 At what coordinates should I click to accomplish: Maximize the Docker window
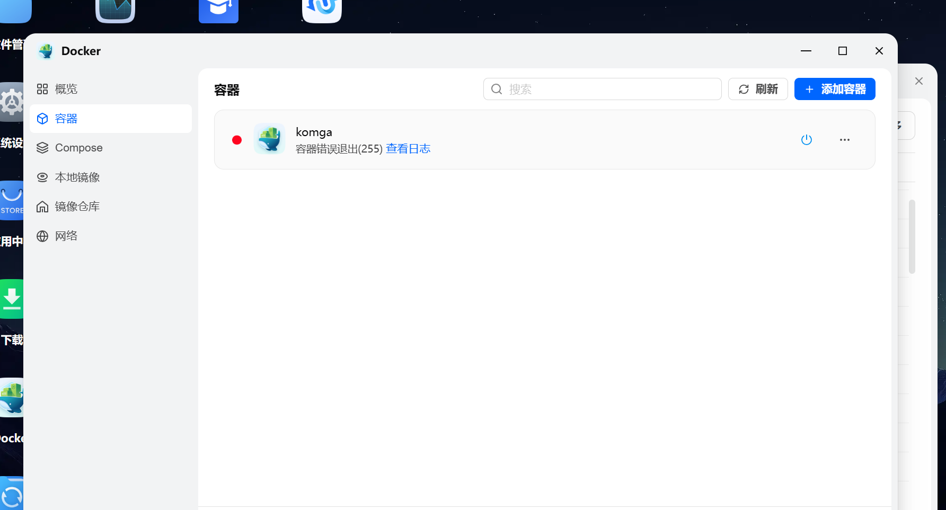843,51
